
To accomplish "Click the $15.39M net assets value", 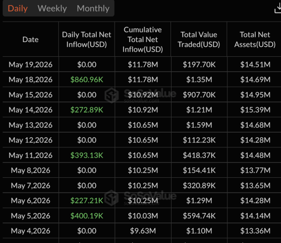I will 255,110.
